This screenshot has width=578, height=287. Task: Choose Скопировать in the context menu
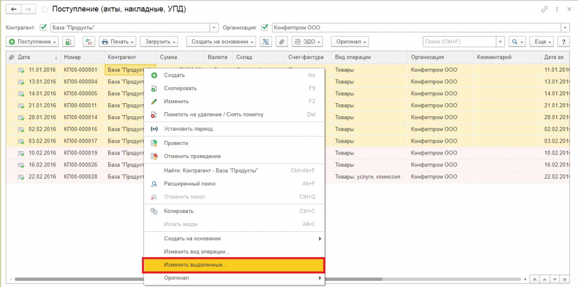[234, 89]
